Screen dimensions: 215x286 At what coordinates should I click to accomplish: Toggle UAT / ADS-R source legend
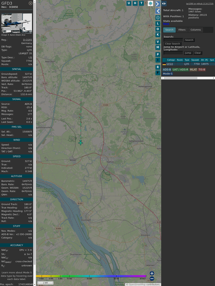(x=180, y=70)
